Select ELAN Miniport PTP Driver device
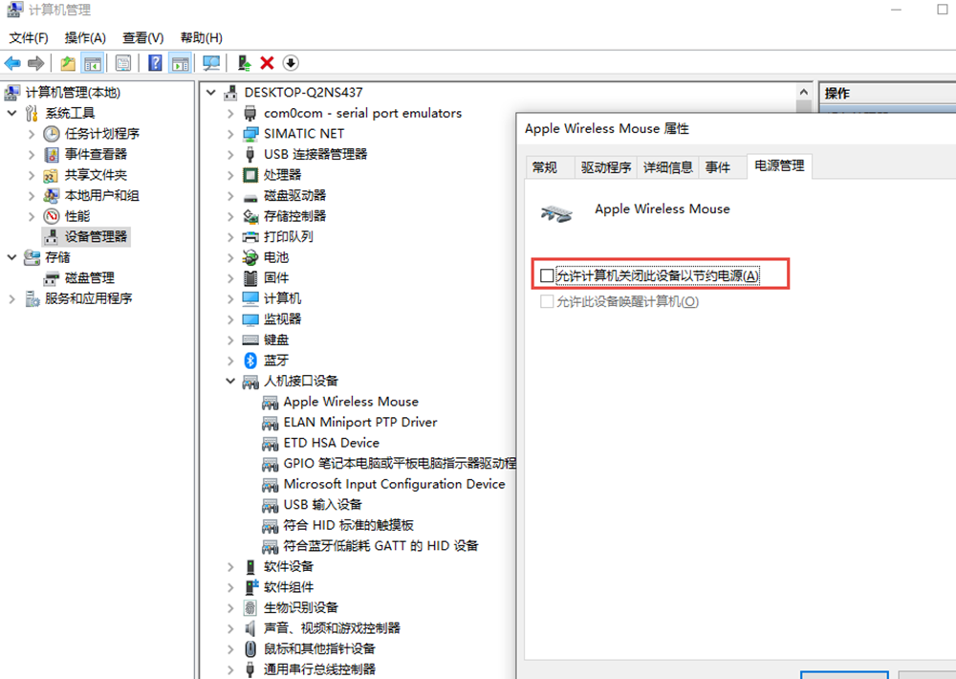956x679 pixels. click(x=359, y=422)
